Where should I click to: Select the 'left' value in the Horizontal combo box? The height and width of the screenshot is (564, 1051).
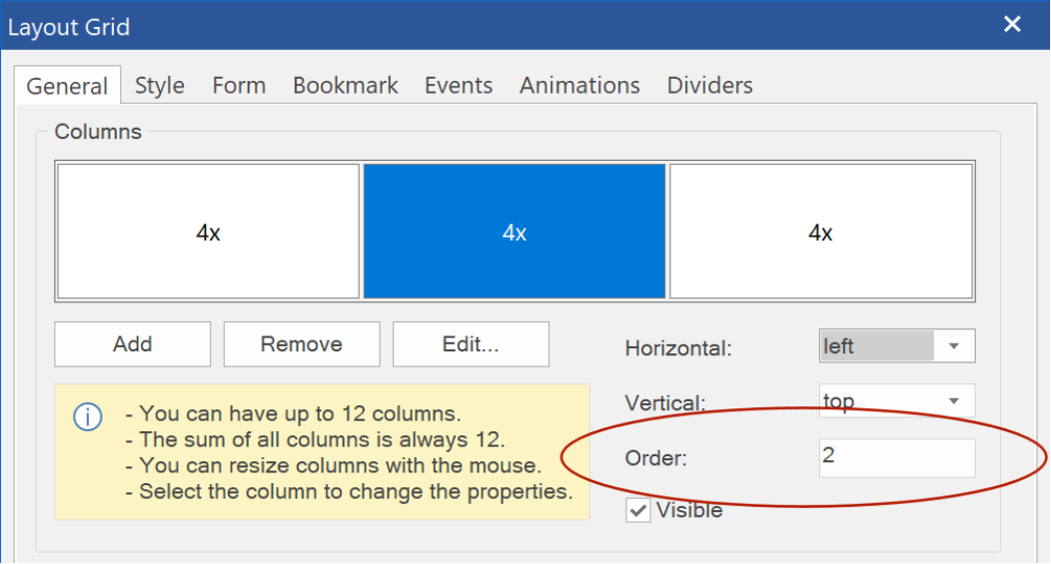coord(877,346)
